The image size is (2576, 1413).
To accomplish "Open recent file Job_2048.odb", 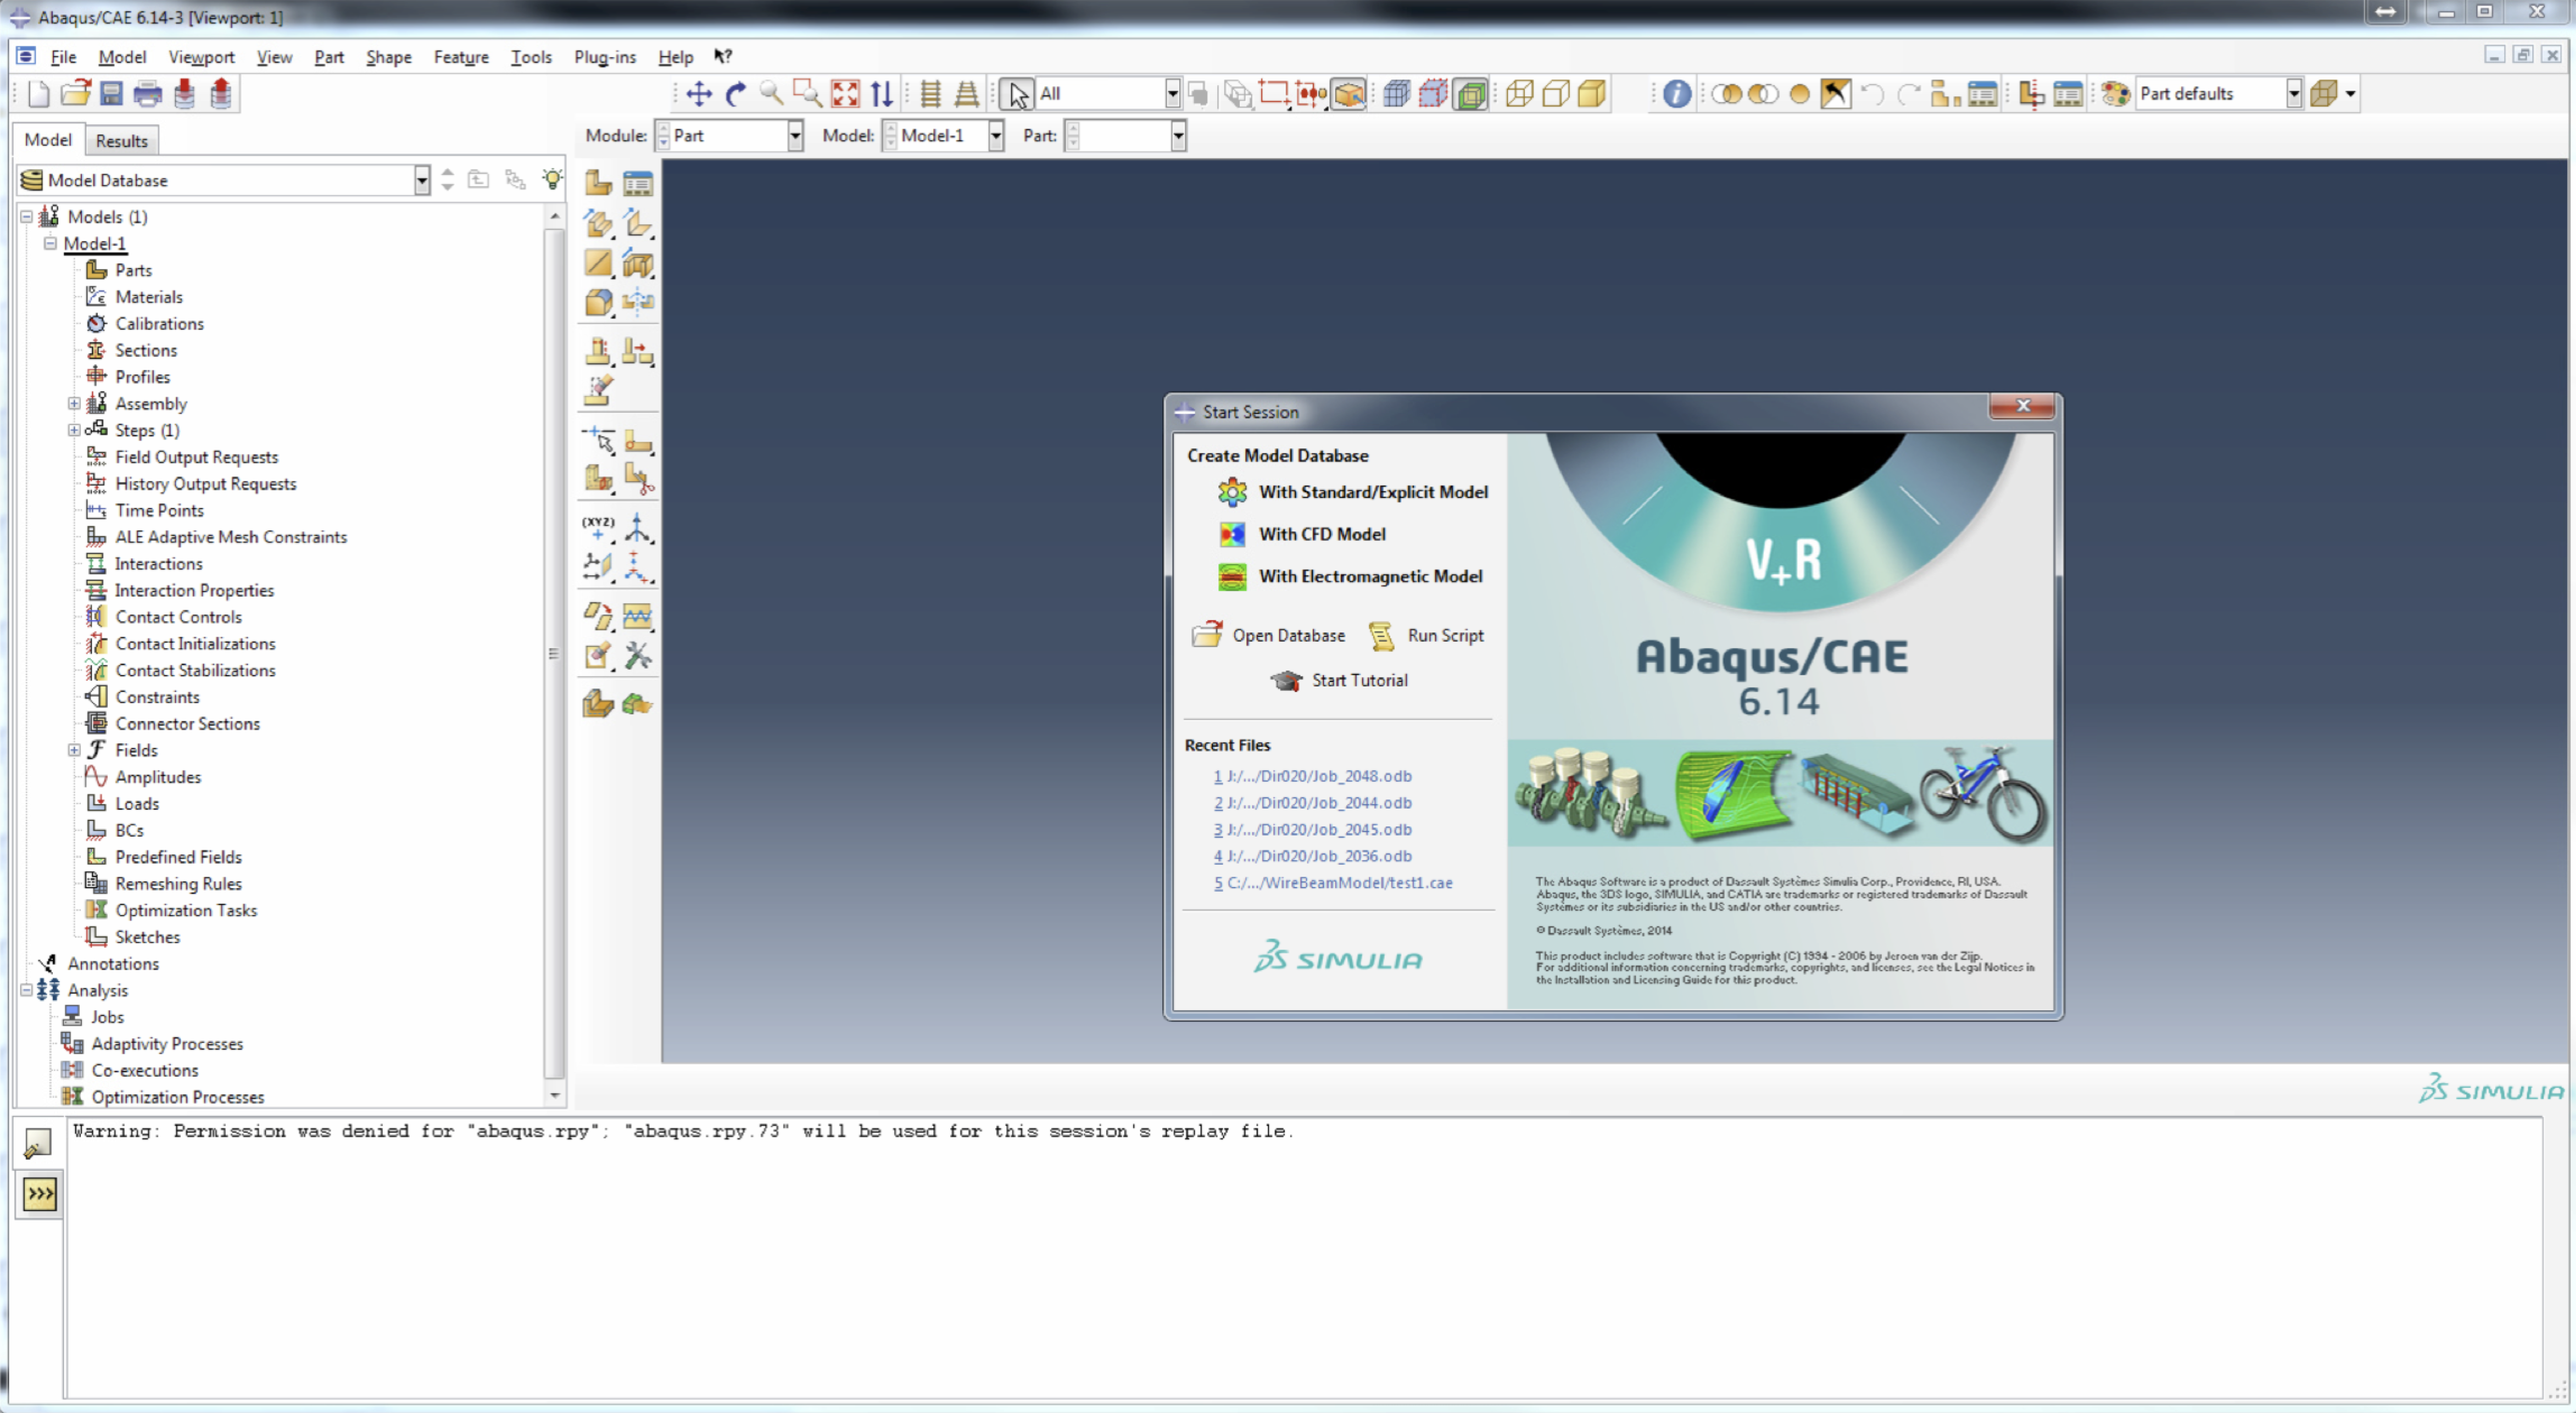I will coord(1318,776).
